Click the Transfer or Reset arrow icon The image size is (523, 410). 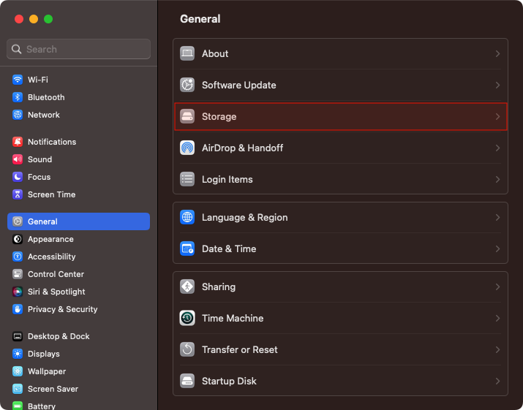[187, 349]
